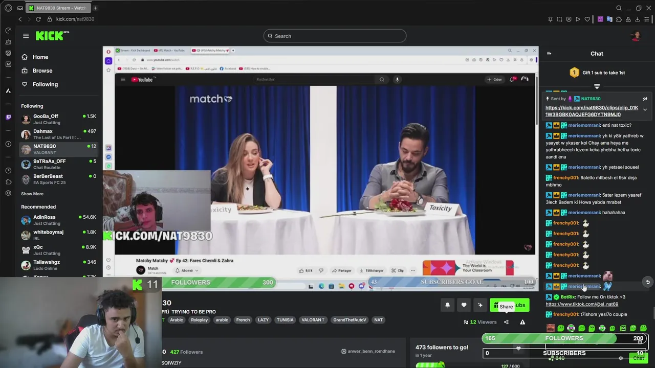Screen dimensions: 655x368
Task: Click the browser back arrow
Action: (20, 19)
